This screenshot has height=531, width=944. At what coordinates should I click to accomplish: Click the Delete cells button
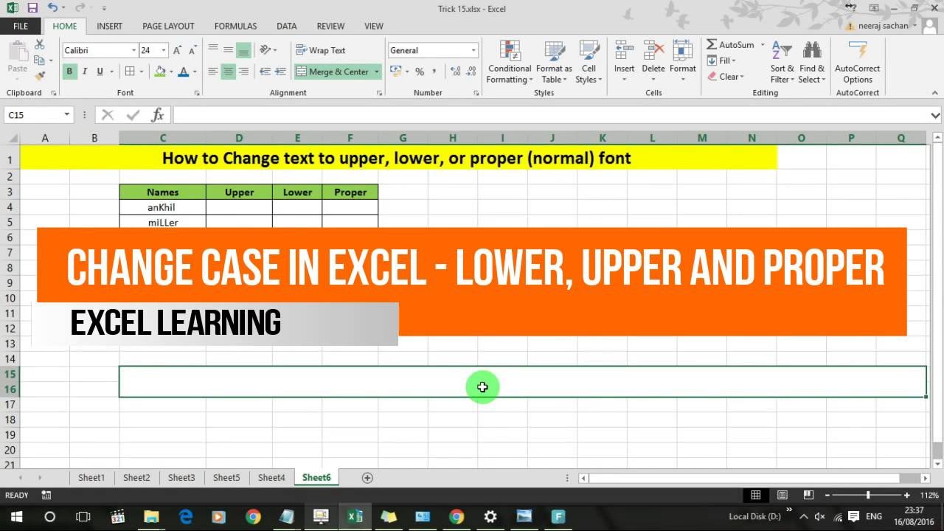[653, 62]
